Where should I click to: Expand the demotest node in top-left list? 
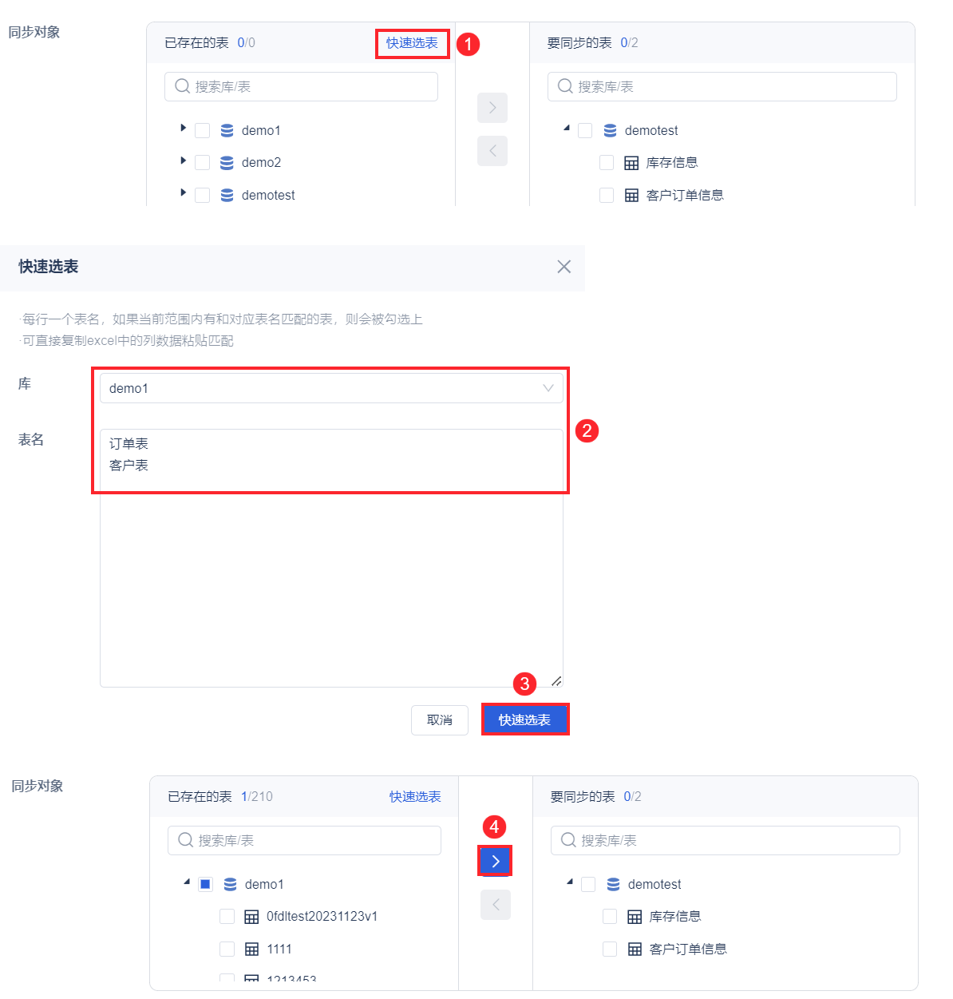click(183, 192)
